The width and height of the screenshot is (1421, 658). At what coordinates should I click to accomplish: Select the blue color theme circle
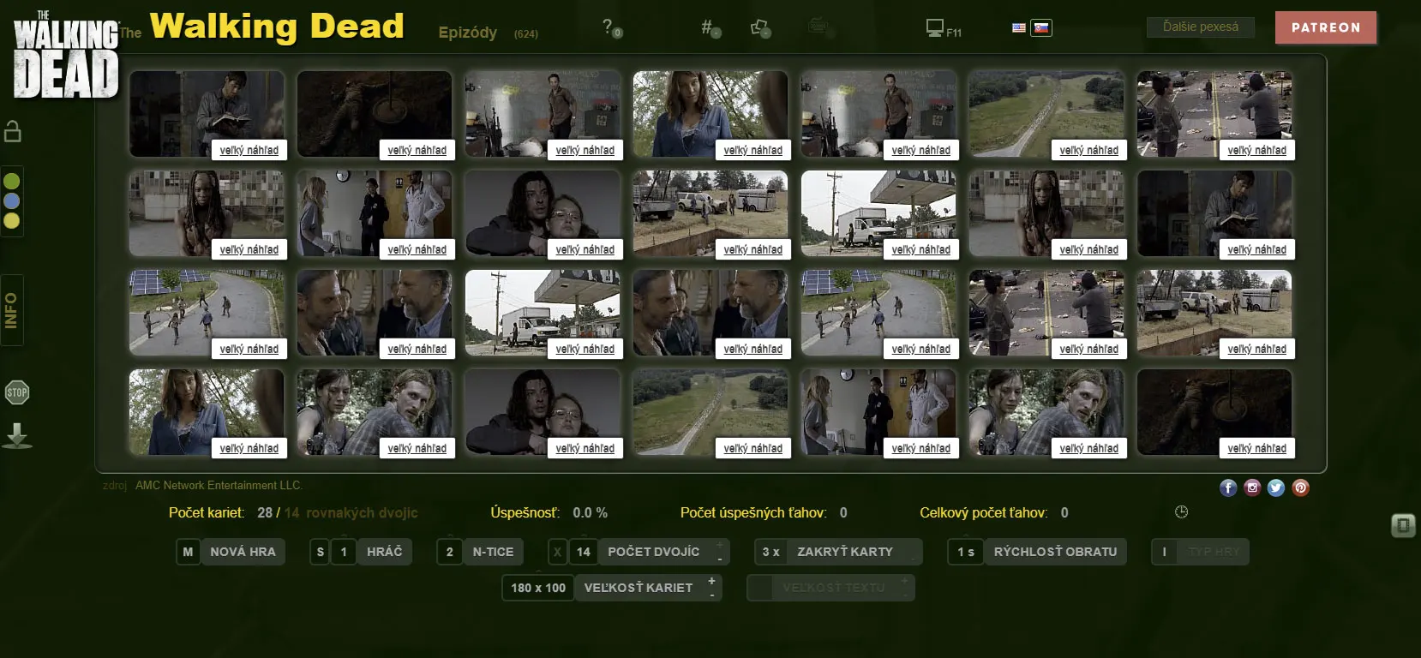pos(12,200)
